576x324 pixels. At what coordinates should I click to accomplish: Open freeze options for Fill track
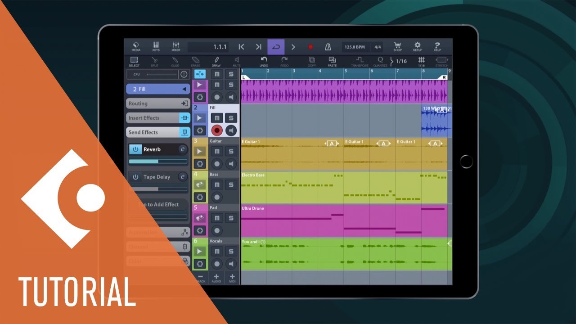point(200,130)
